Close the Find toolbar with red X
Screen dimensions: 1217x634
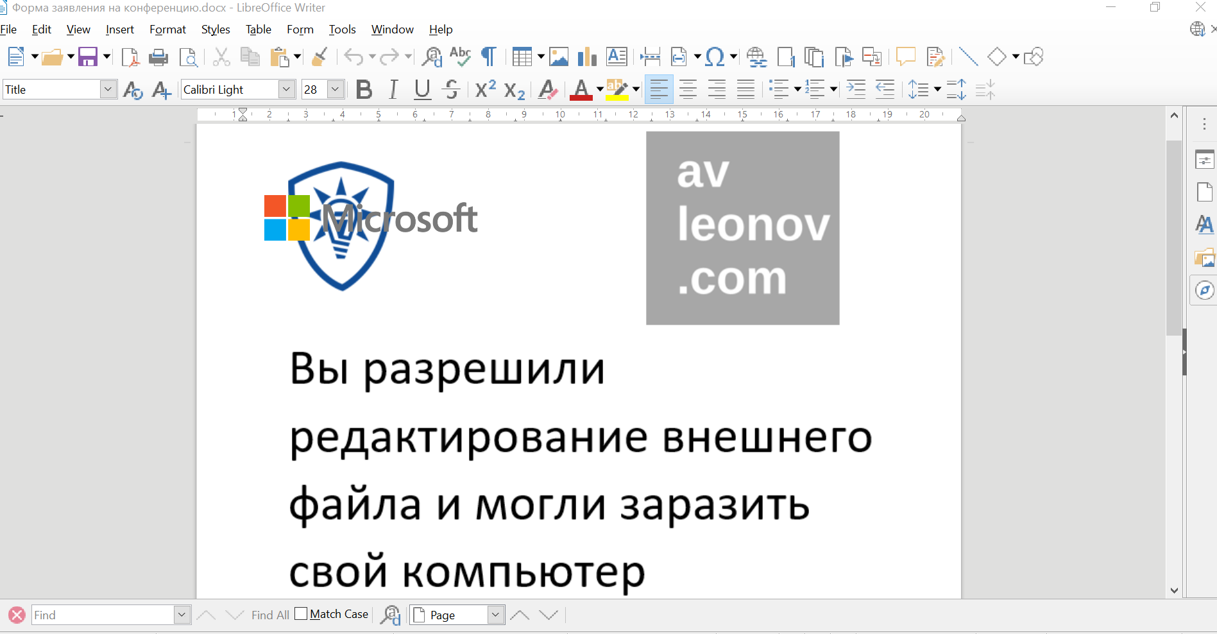17,615
